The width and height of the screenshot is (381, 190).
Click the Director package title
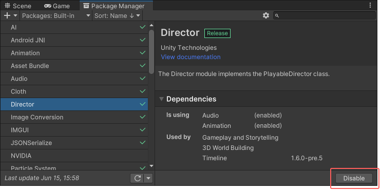pyautogui.click(x=180, y=33)
